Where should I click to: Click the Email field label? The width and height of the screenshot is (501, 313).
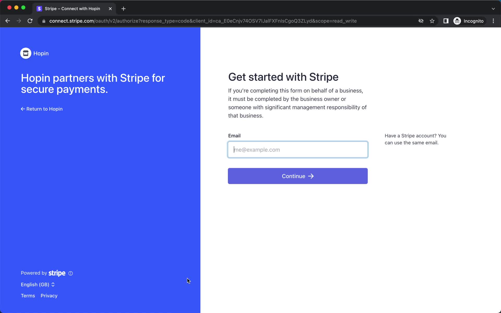point(234,136)
